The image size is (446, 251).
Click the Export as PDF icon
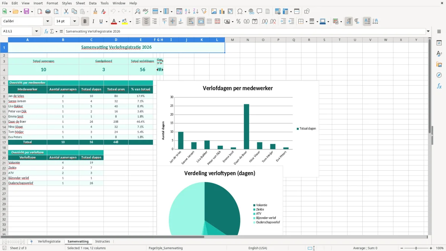coord(40,12)
